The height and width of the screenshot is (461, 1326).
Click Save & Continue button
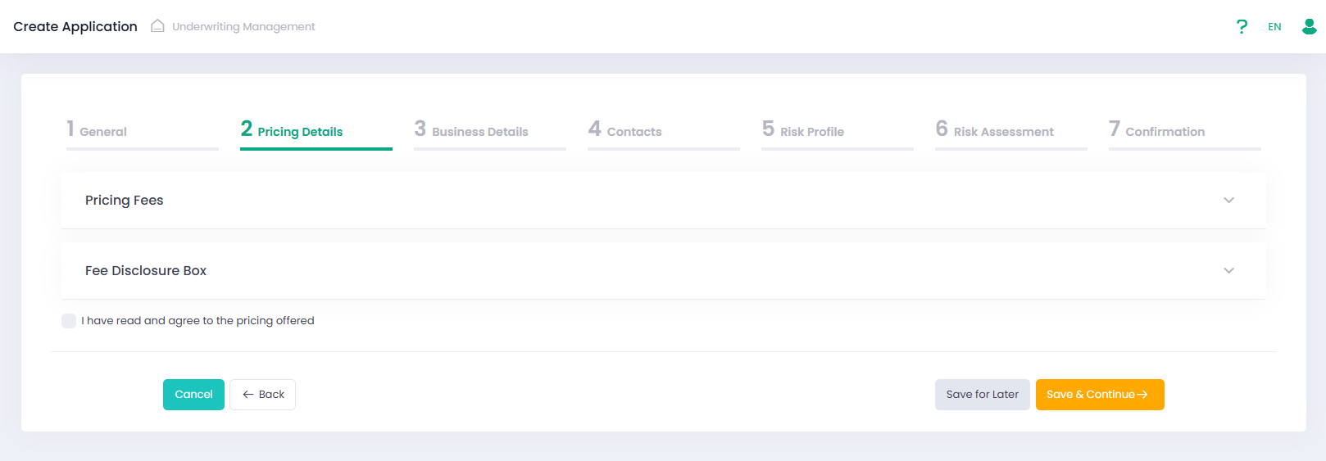click(x=1099, y=395)
